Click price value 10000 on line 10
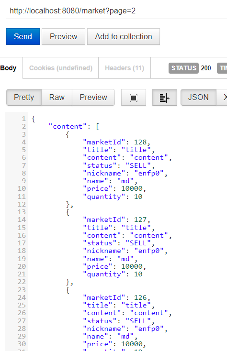Viewport: 227px width, 351px height. [132, 189]
